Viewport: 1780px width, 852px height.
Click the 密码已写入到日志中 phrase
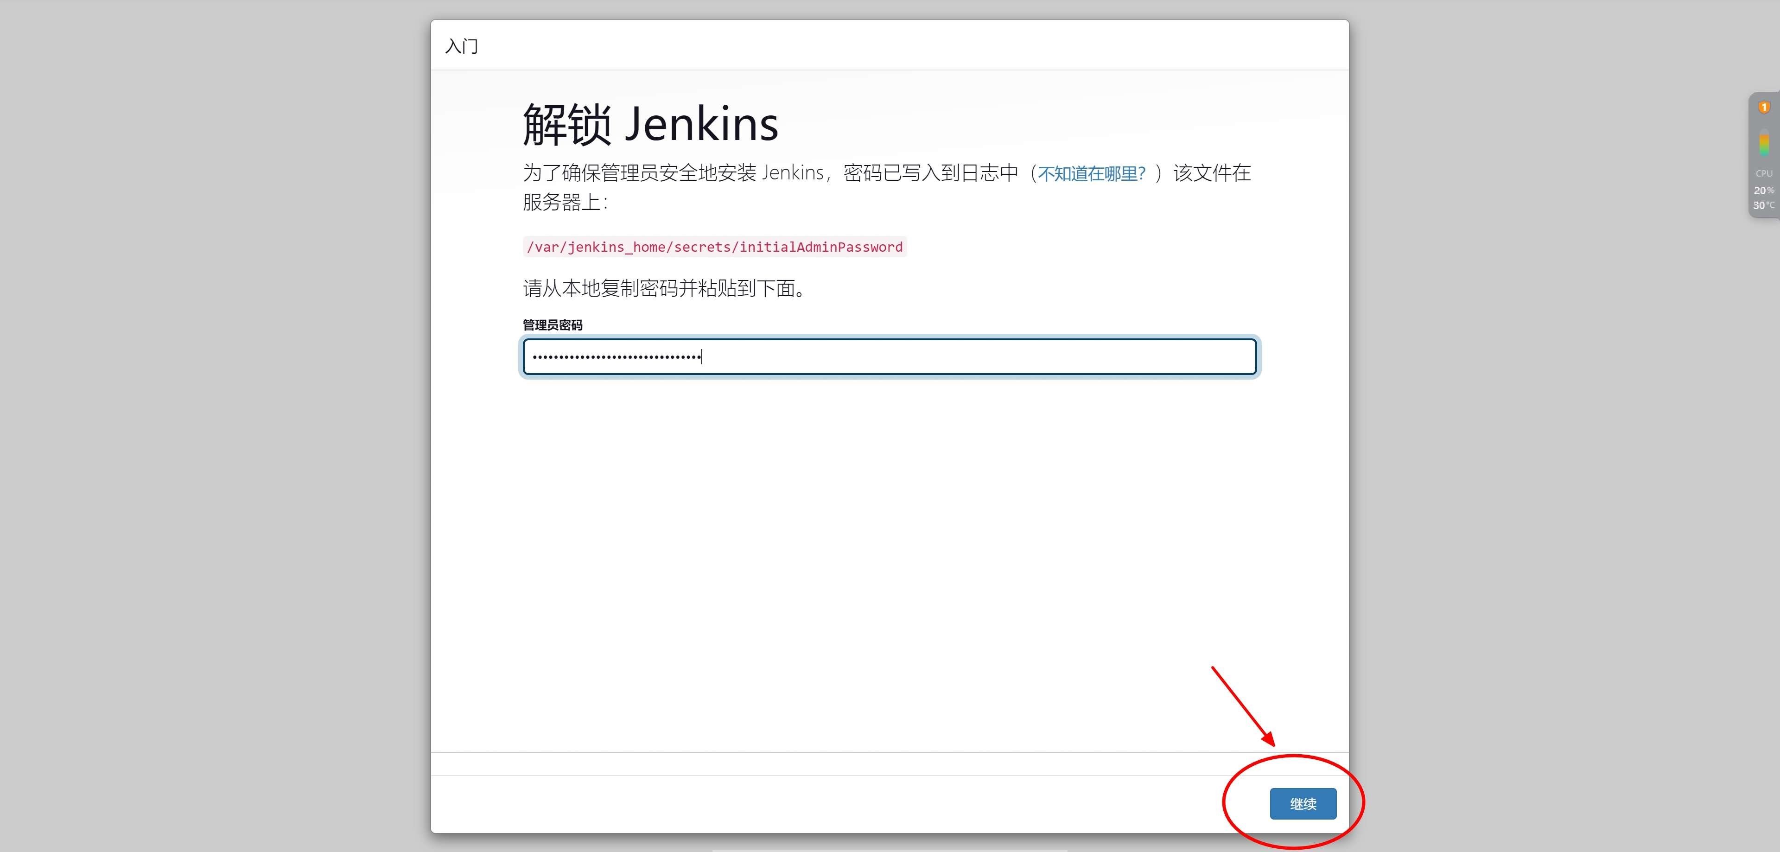pos(931,173)
